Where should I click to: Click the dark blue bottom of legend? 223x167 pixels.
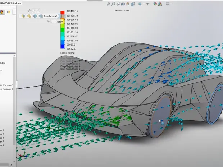point(63,47)
